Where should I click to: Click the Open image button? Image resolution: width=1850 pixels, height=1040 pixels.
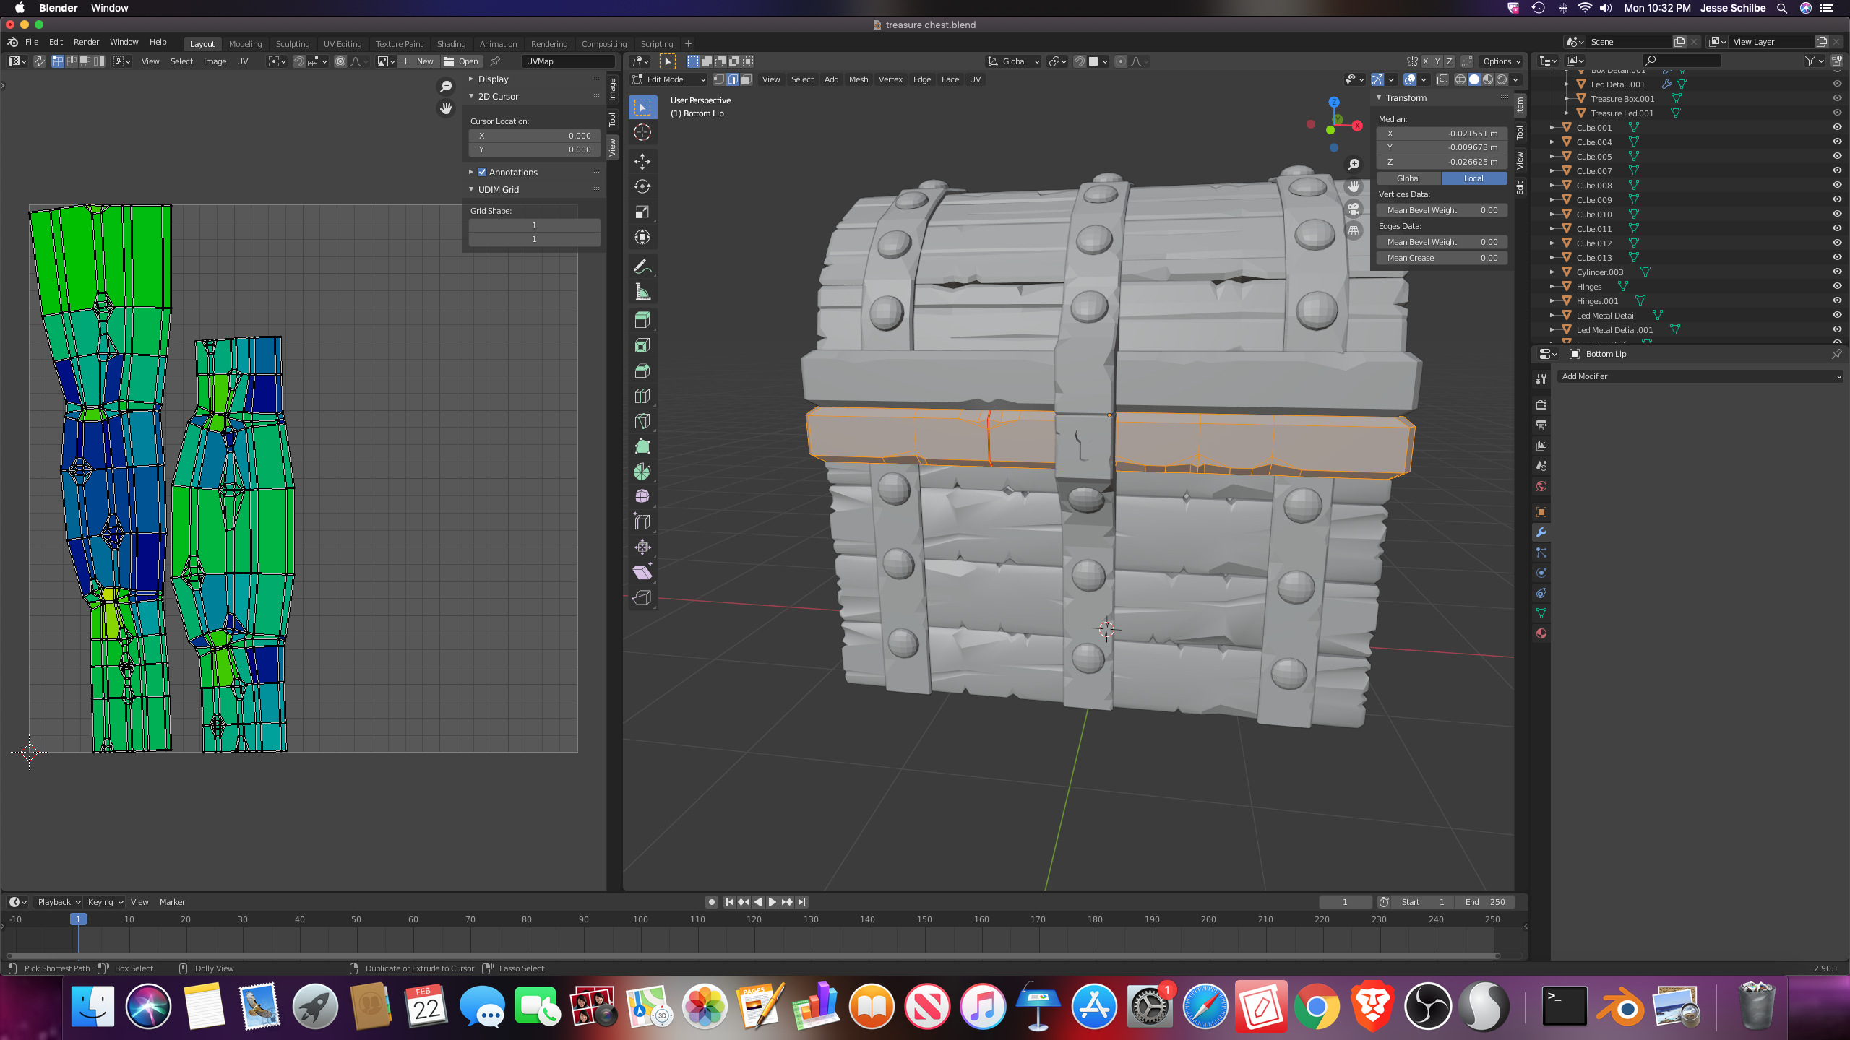(460, 61)
